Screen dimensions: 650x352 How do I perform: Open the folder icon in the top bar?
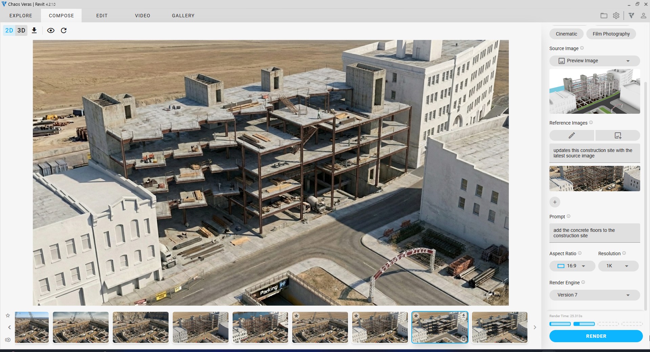tap(604, 16)
